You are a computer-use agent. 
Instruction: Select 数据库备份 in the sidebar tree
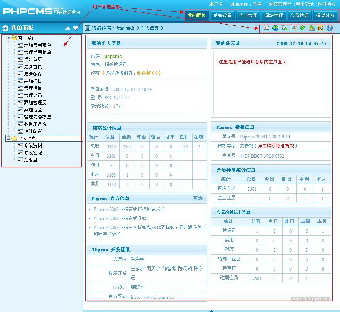click(35, 124)
